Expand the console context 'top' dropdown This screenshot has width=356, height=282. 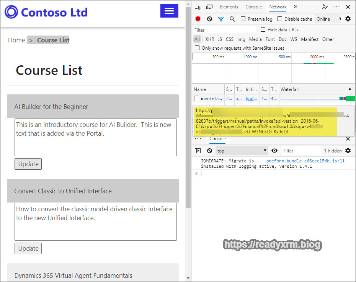pos(241,151)
